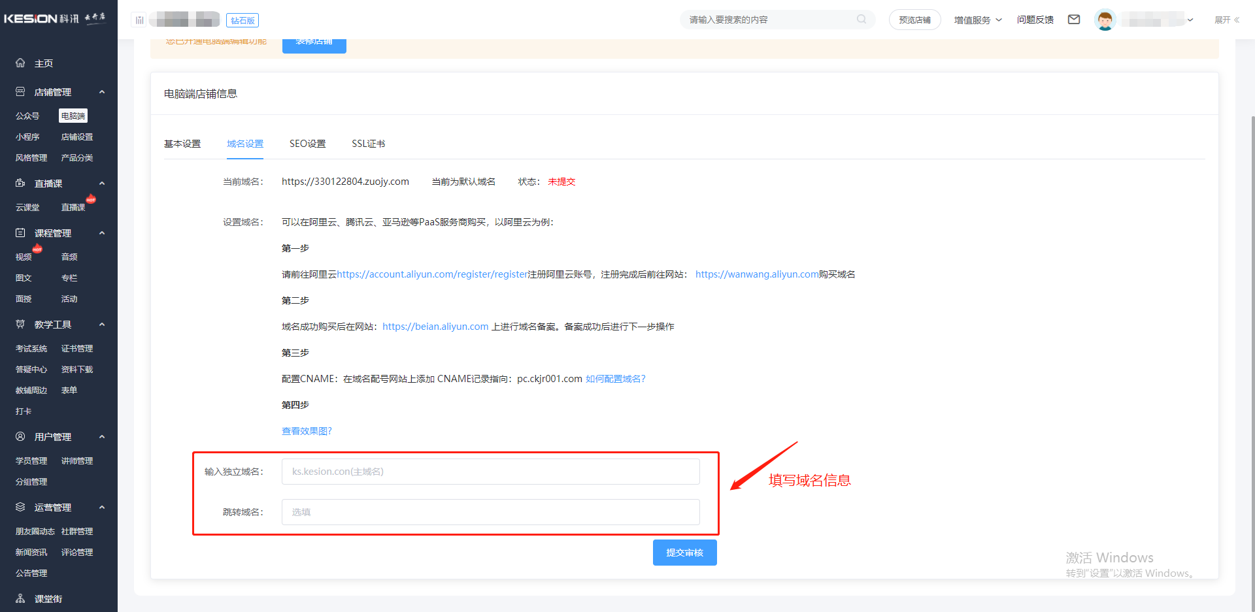Open 课程管理 via its document icon
Screen dimensions: 1255x612
pyautogui.click(x=20, y=233)
